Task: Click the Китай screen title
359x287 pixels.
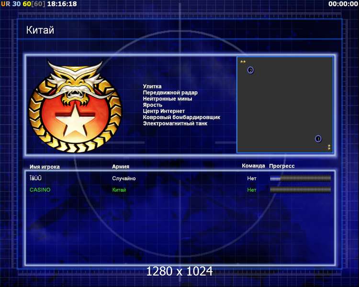Action: coord(40,30)
